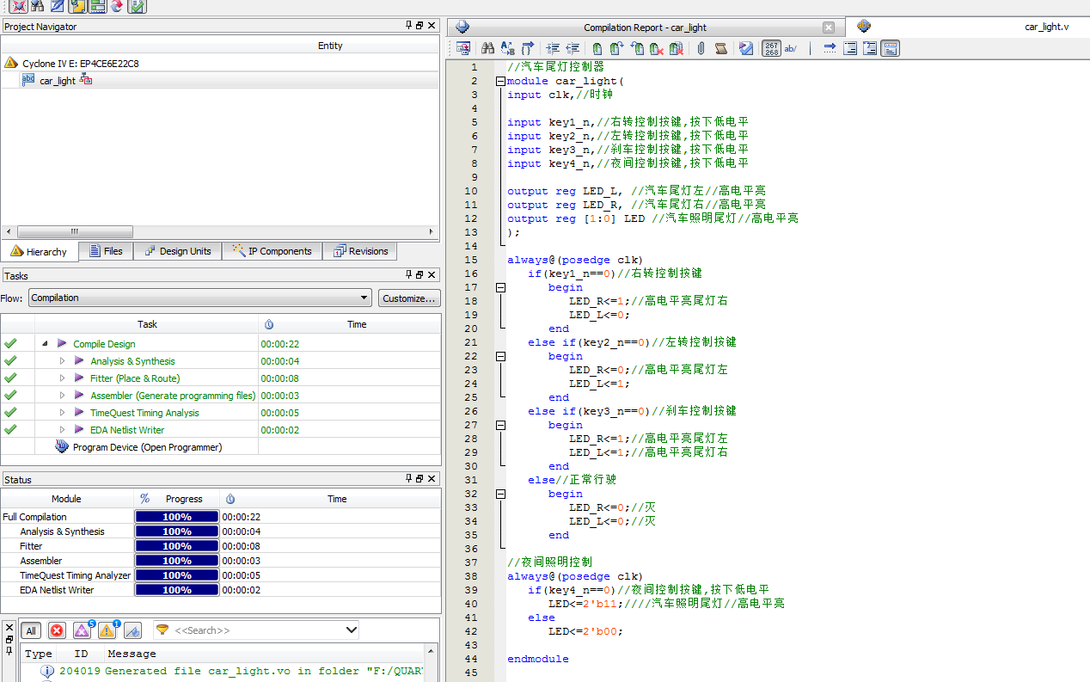Collapse the begin block fold at line 32
Viewport: 1090px width, 682px height.
click(500, 494)
